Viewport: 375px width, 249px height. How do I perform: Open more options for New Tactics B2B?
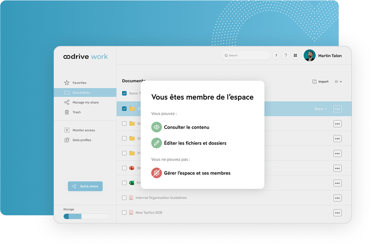(337, 213)
